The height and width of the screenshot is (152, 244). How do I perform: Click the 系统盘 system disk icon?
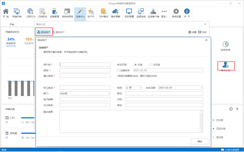(7, 133)
